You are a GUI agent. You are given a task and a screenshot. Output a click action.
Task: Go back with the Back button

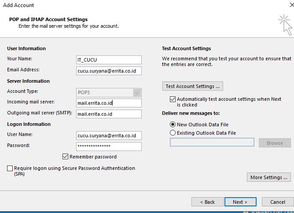pos(207,202)
